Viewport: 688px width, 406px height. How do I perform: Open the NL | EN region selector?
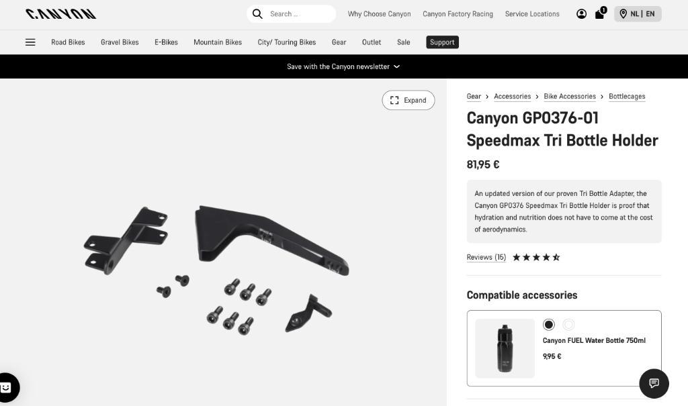point(638,14)
